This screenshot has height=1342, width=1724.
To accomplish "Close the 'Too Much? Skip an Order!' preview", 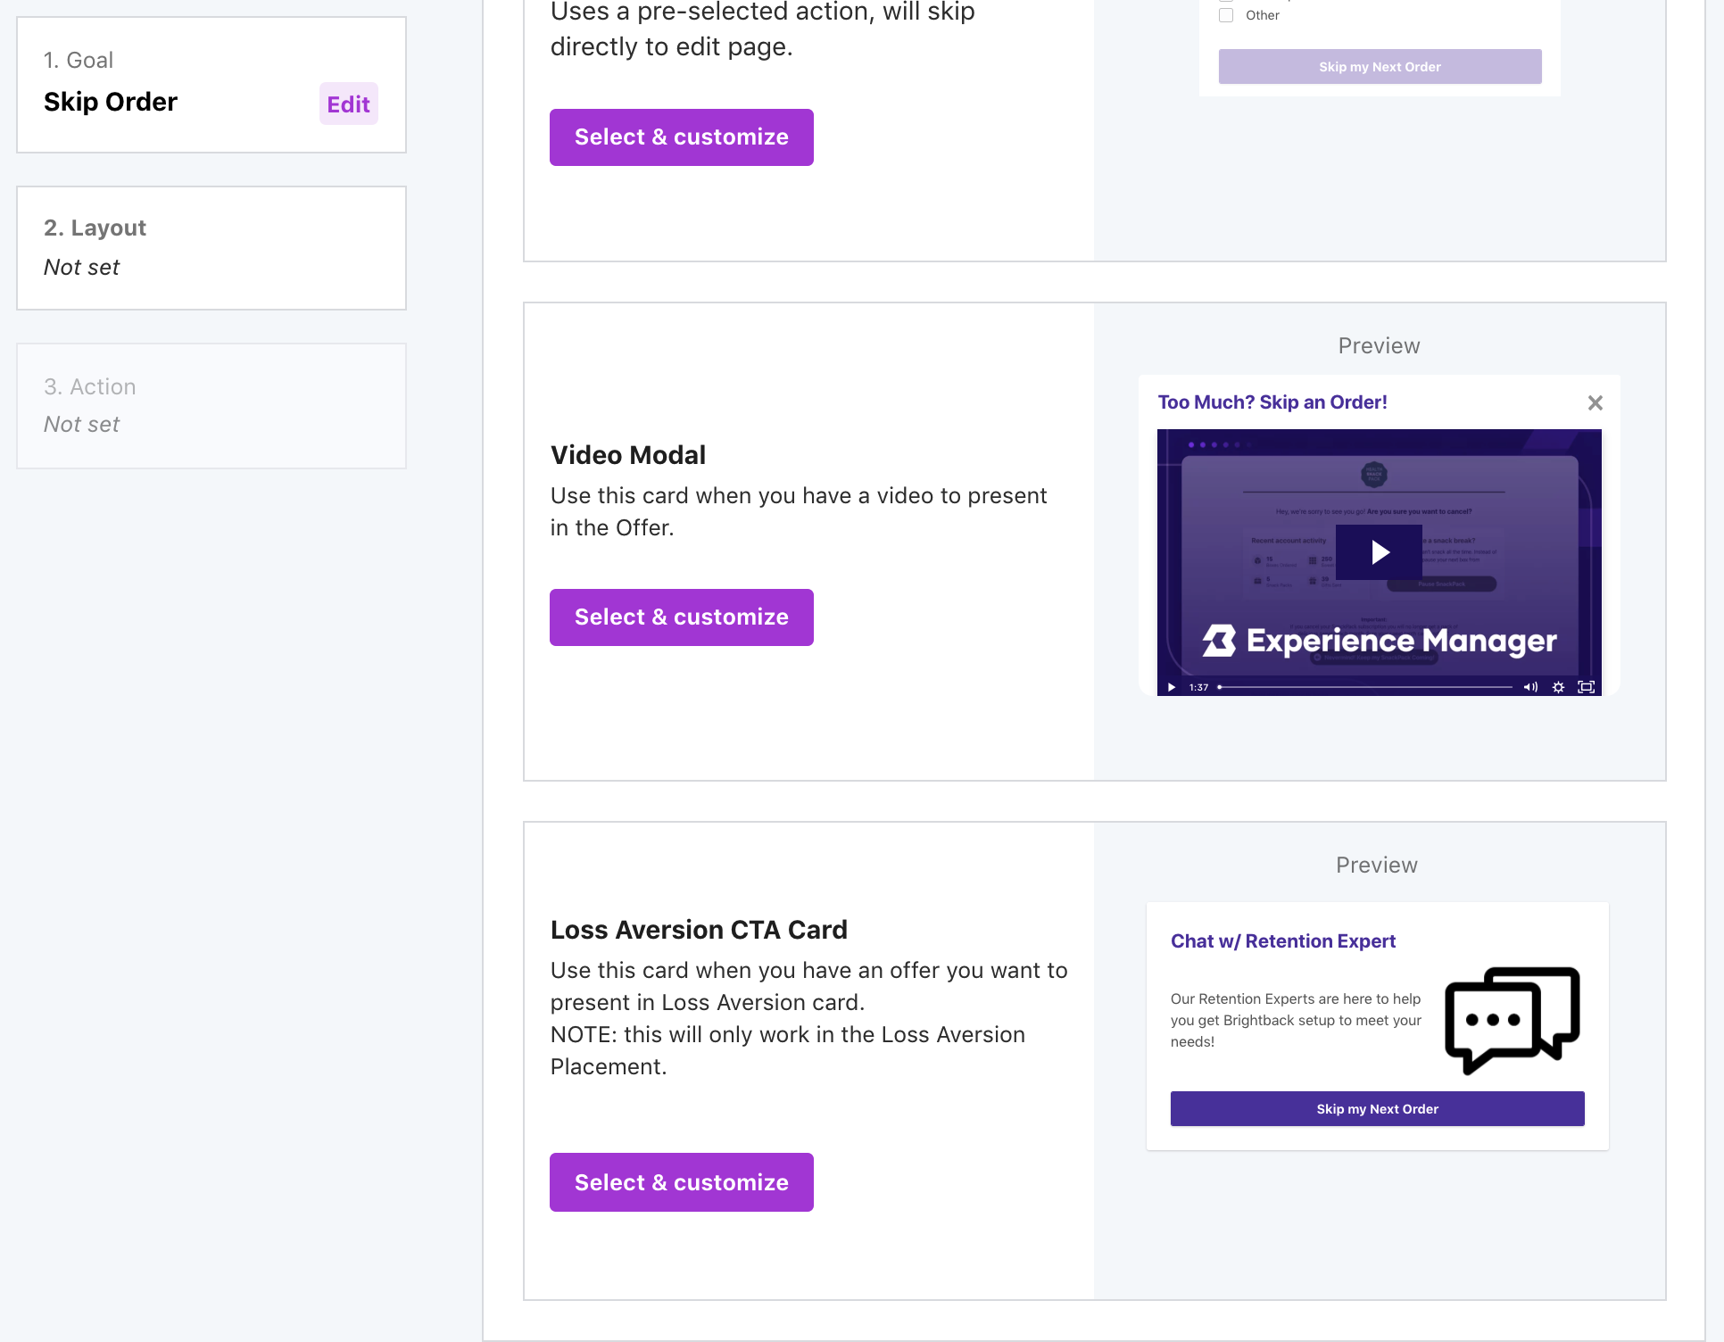I will point(1596,402).
